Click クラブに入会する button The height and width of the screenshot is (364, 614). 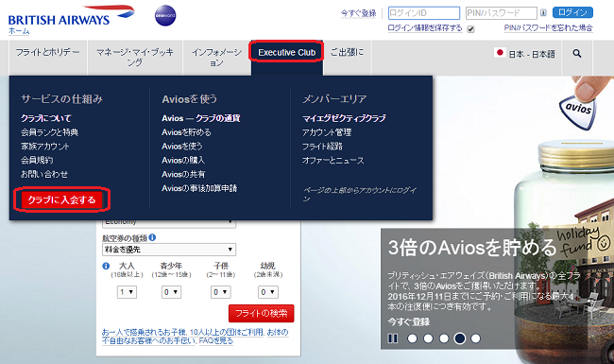(61, 199)
